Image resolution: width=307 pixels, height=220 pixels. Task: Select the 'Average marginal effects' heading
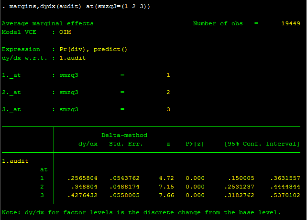47,23
